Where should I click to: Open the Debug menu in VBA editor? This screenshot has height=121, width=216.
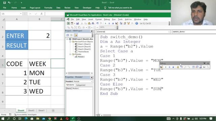(x=107, y=19)
